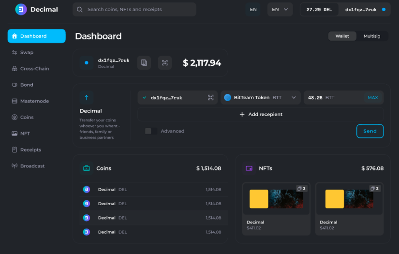This screenshot has height=254, width=399.
Task: Click NFTs total $ 576.08
Action: [x=372, y=168]
